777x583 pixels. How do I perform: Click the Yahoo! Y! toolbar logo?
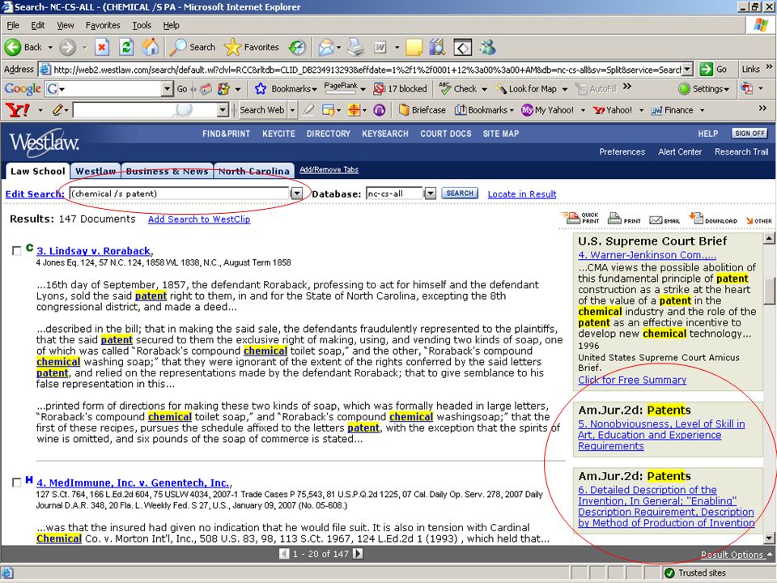tap(17, 109)
